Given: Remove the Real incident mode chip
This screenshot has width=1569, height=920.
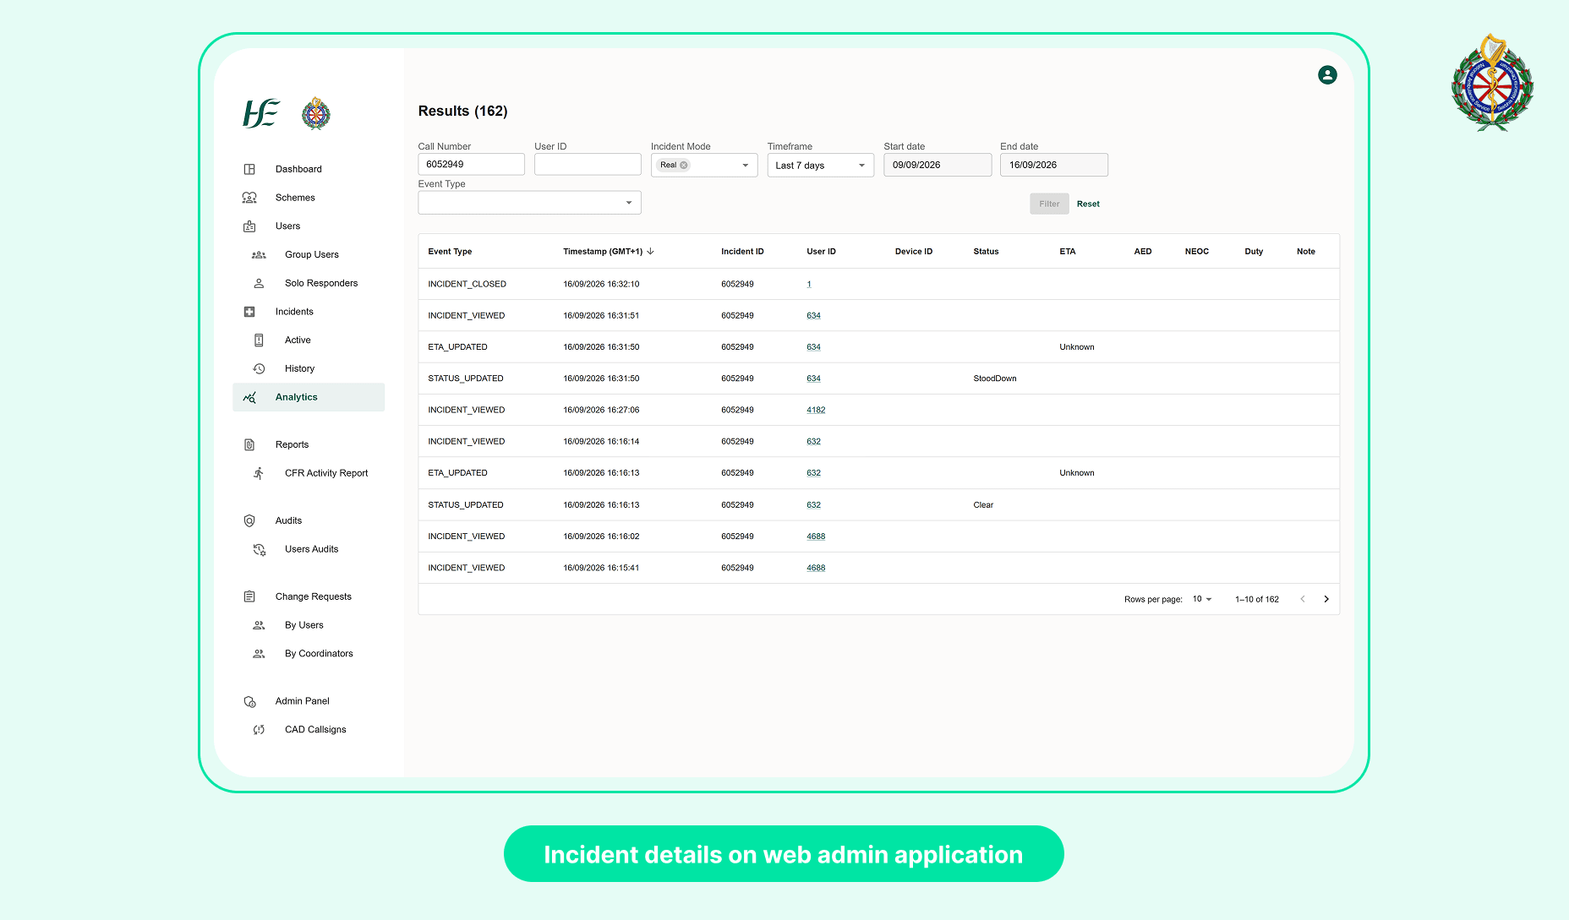Looking at the screenshot, I should point(684,166).
